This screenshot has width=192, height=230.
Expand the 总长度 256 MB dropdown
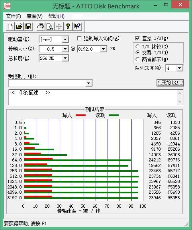pyautogui.click(x=65, y=58)
